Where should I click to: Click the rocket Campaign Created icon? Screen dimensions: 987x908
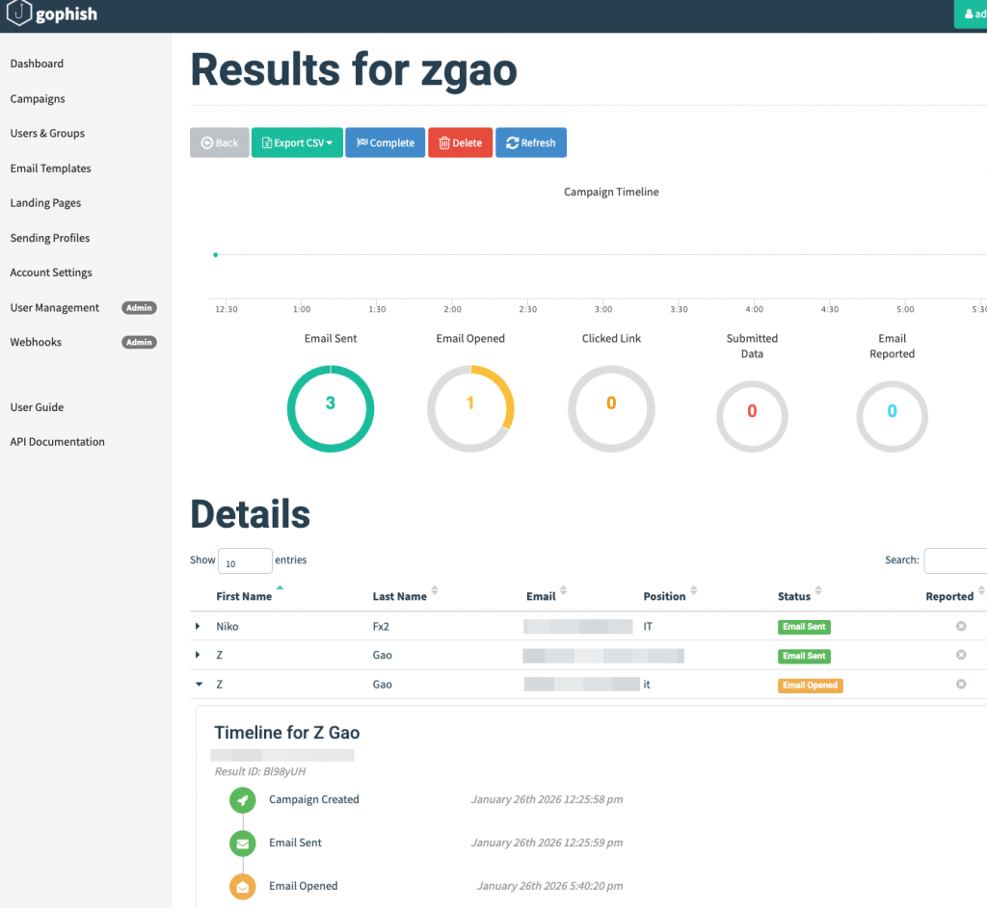(243, 800)
